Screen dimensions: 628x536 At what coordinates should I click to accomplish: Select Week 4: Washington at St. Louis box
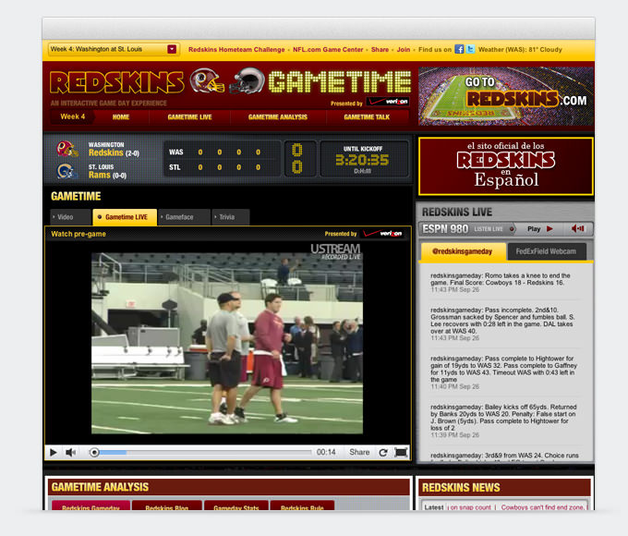(114, 49)
